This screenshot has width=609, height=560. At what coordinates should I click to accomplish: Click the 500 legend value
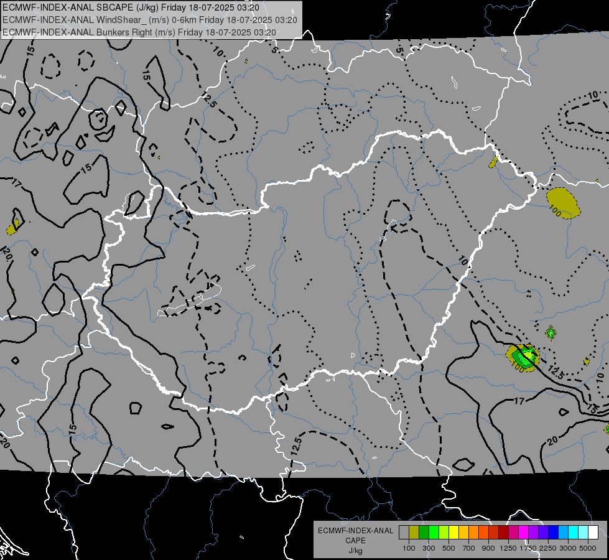tap(449, 548)
